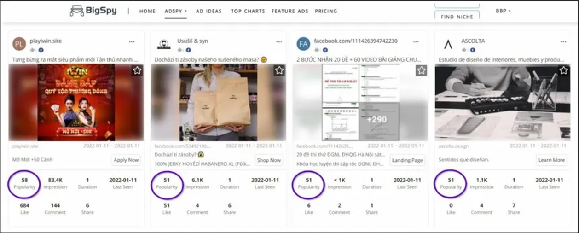Open the playiwin.site casino ad image
The image size is (579, 233).
76,102
